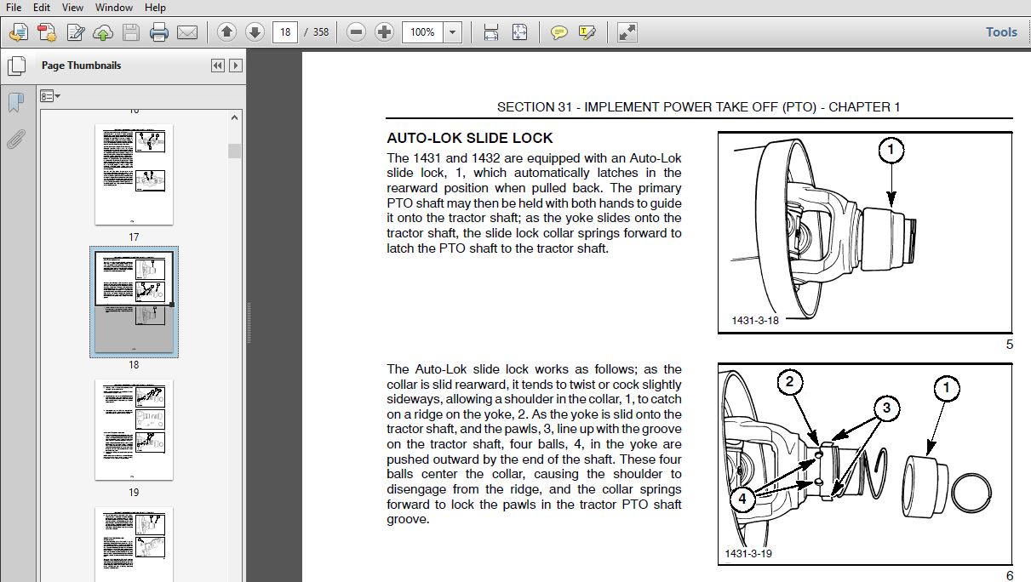
Task: Click the page number field showing 18
Action: [285, 32]
